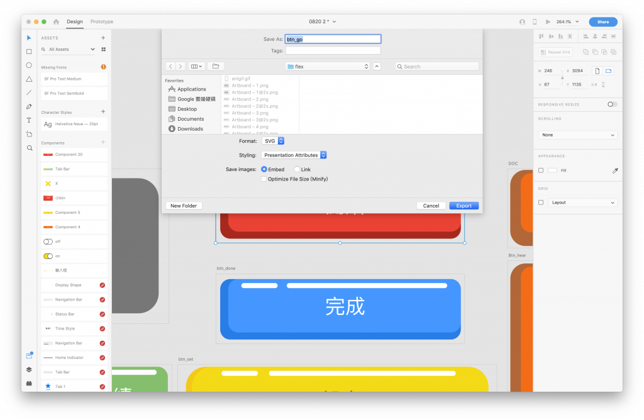The width and height of the screenshot is (644, 420).
Task: Open the Scrolling None dropdown
Action: (578, 135)
